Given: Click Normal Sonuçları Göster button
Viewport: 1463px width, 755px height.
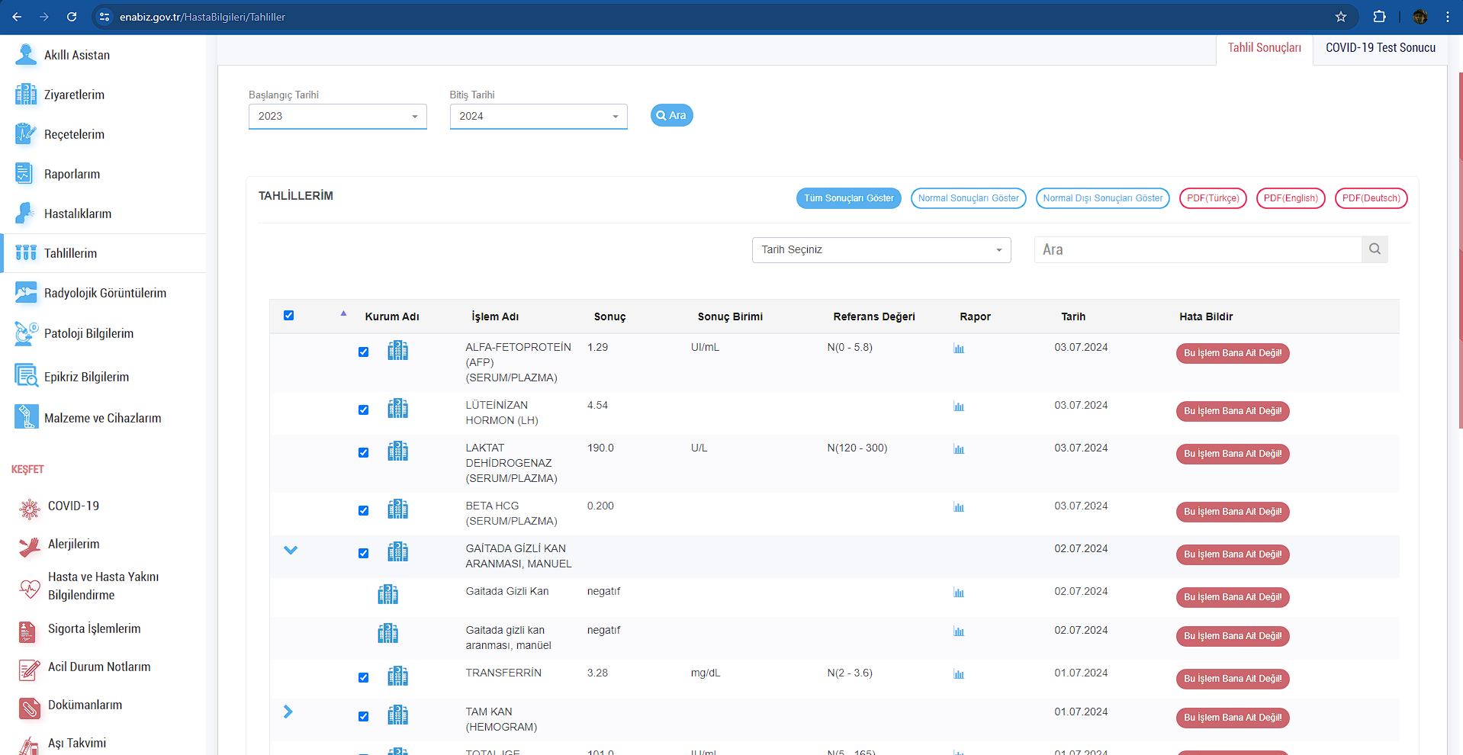Looking at the screenshot, I should [x=968, y=198].
